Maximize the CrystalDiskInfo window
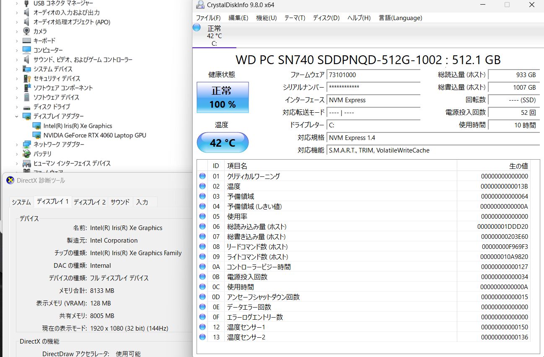 pos(507,5)
